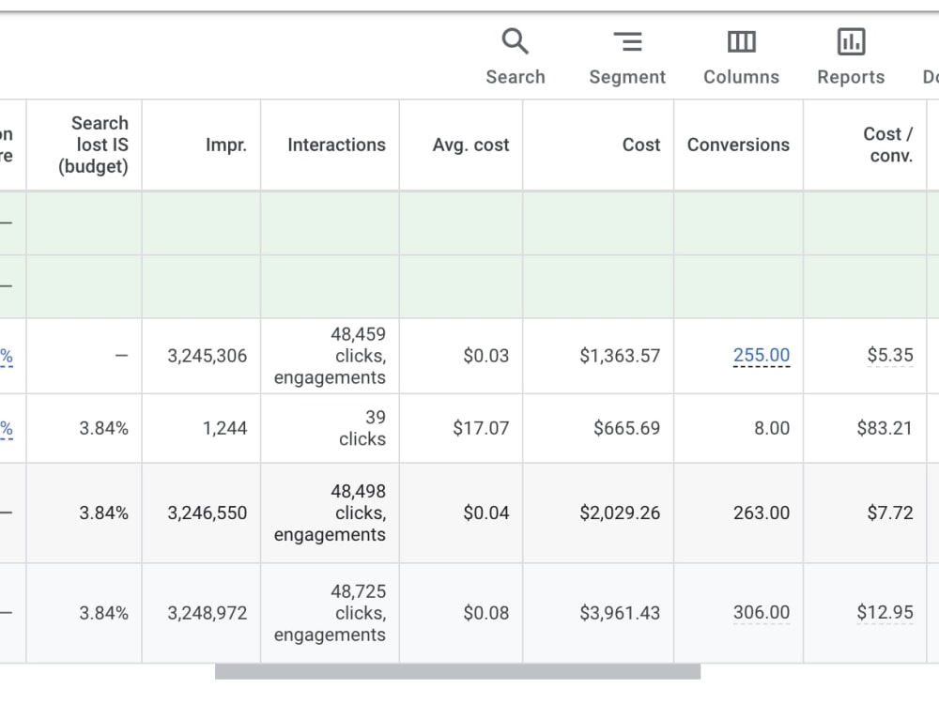Sort by Search lost IS (budget) column

(93, 145)
